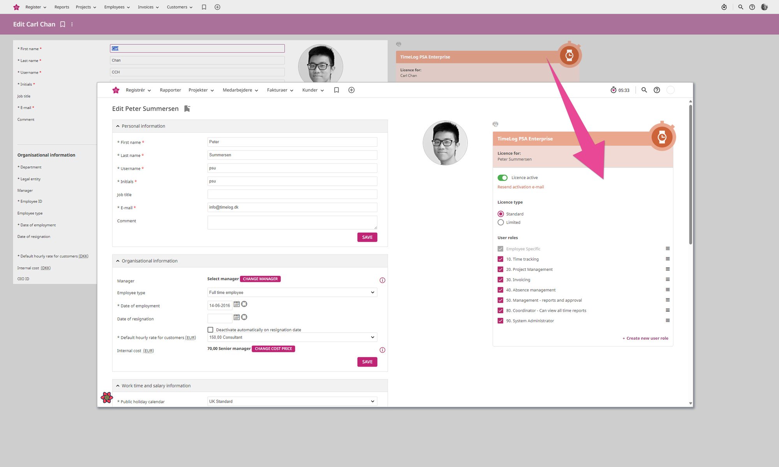
Task: Open the Public holiday calendar dropdown
Action: (292, 401)
